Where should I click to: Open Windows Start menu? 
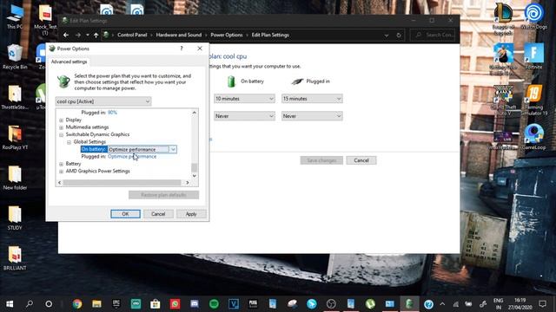click(10, 304)
